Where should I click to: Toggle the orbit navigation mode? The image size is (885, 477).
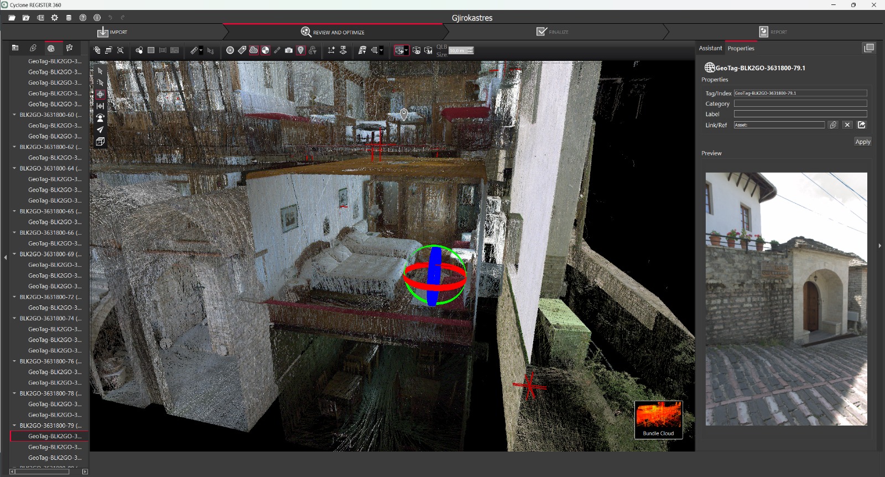[x=100, y=94]
